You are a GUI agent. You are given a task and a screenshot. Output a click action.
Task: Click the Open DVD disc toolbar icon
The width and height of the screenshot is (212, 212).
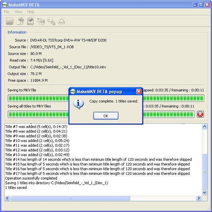click(x=20, y=21)
